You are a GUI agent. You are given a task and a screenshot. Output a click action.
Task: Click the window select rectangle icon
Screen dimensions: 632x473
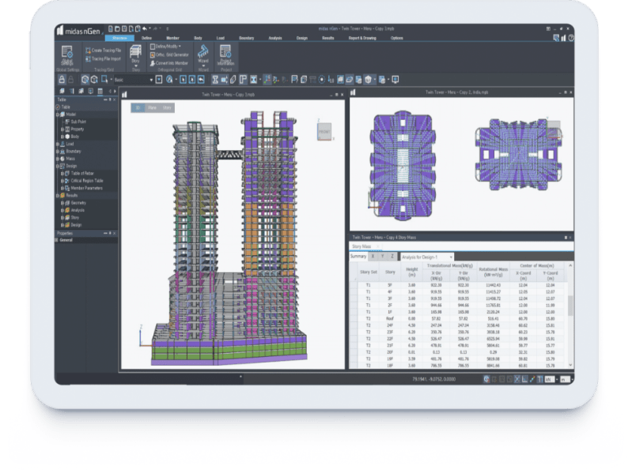click(104, 80)
